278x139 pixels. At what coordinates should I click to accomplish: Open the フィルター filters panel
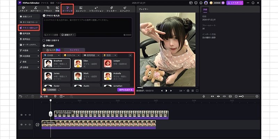click(112, 9)
